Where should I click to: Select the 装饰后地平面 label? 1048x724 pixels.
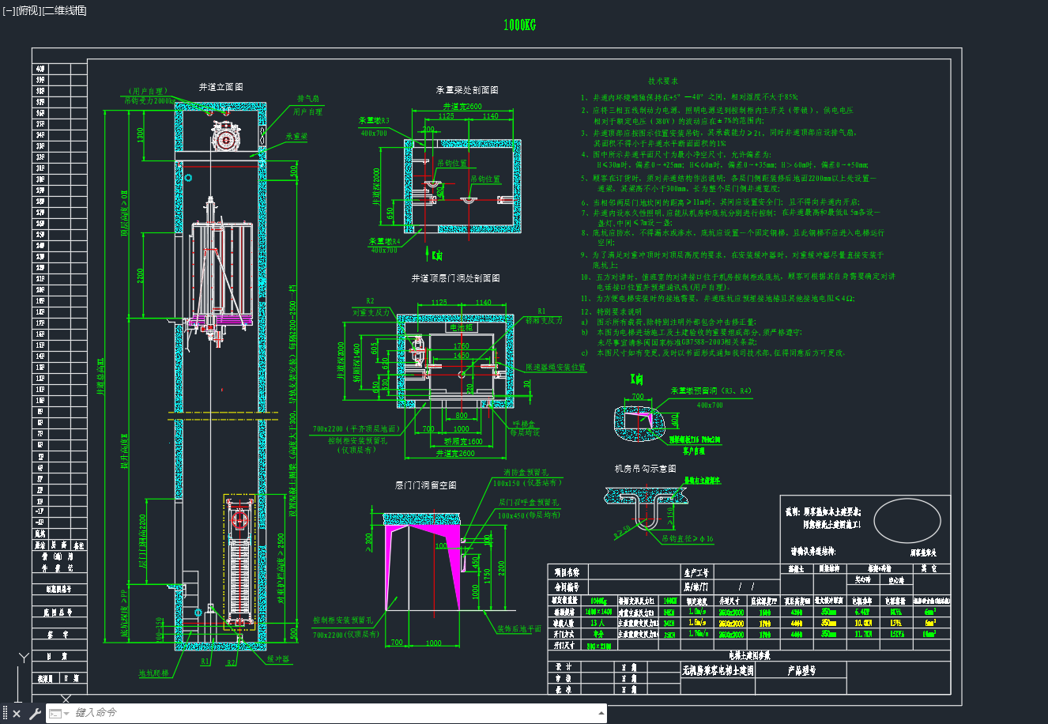pyautogui.click(x=518, y=629)
